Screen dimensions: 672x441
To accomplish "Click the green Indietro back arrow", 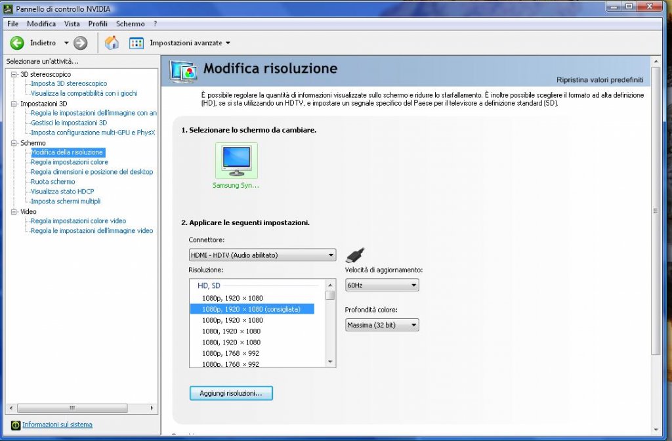I will pyautogui.click(x=17, y=43).
